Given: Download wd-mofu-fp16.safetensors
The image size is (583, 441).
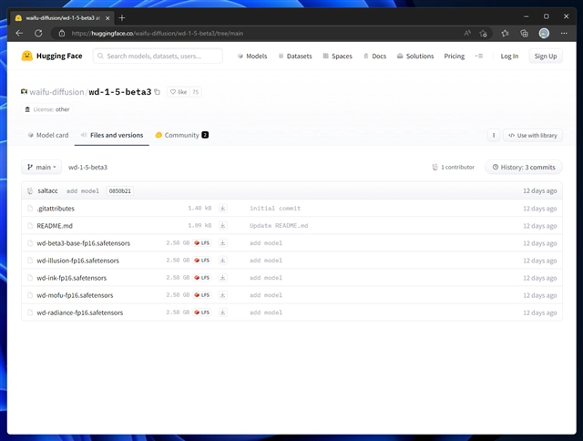Looking at the screenshot, I should pos(222,295).
